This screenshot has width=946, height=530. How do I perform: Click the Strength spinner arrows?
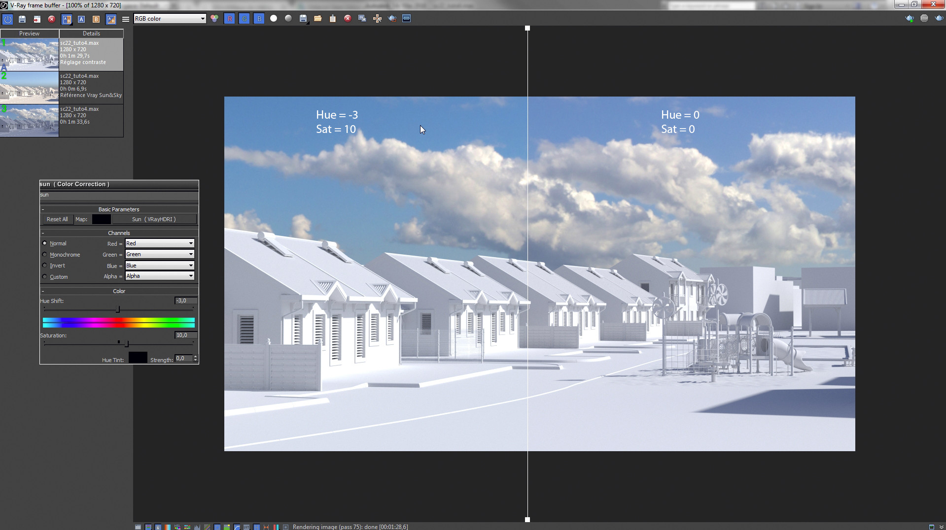196,359
